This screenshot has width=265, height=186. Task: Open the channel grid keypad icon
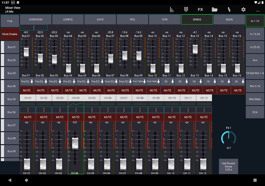[x=186, y=9]
